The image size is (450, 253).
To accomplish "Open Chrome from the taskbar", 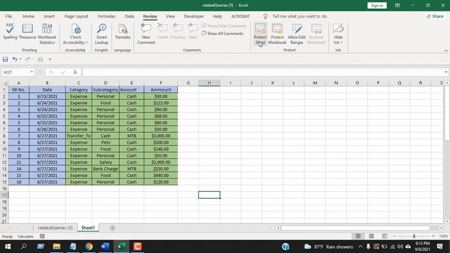I will [x=89, y=247].
